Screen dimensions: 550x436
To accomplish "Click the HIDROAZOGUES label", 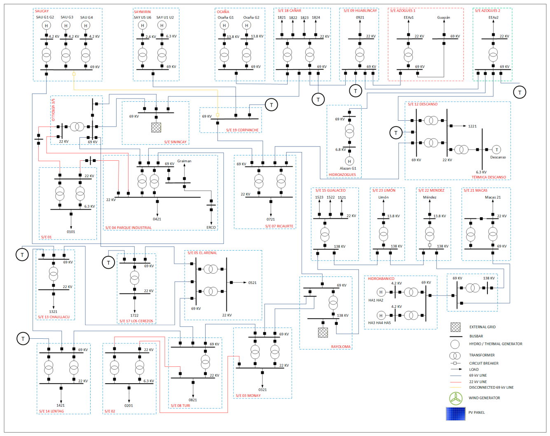I will click(342, 175).
